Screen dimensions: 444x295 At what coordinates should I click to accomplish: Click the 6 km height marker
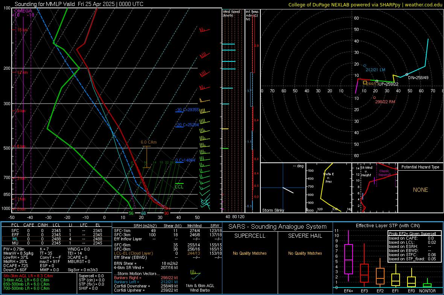click(21, 146)
